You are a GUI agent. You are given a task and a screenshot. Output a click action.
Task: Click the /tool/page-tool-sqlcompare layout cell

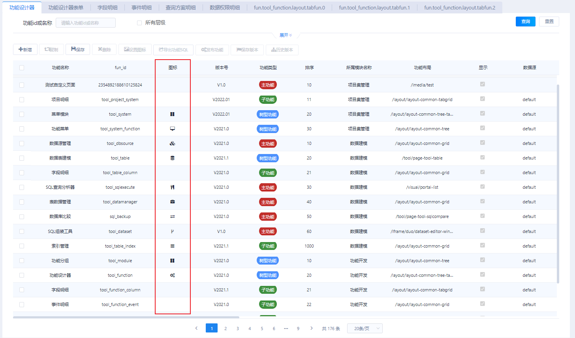coord(422,216)
